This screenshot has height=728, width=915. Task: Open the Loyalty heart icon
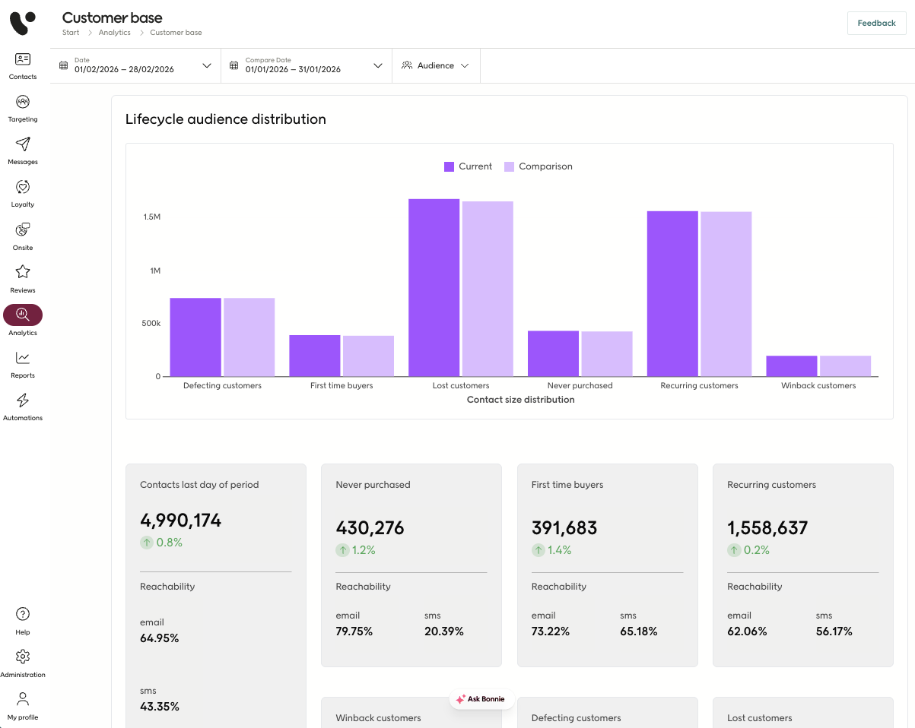[x=23, y=187]
